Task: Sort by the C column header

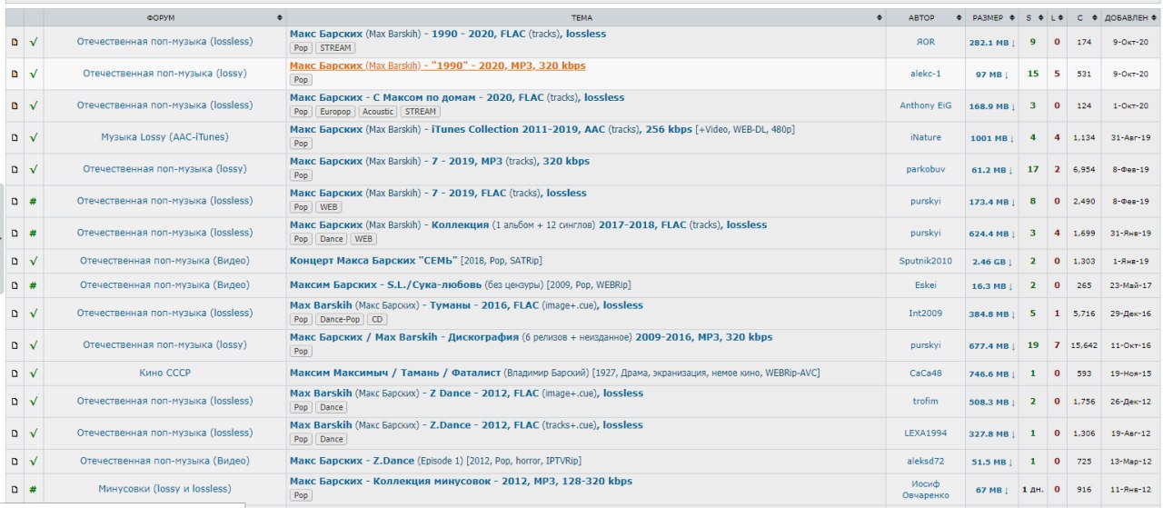Action: (1083, 17)
